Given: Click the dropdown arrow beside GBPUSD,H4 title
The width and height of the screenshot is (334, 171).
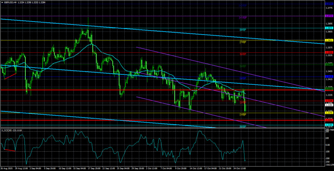Looking at the screenshot, I should pyautogui.click(x=2, y=2).
